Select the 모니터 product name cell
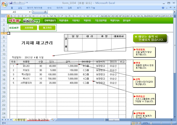 pyautogui.click(x=26, y=66)
